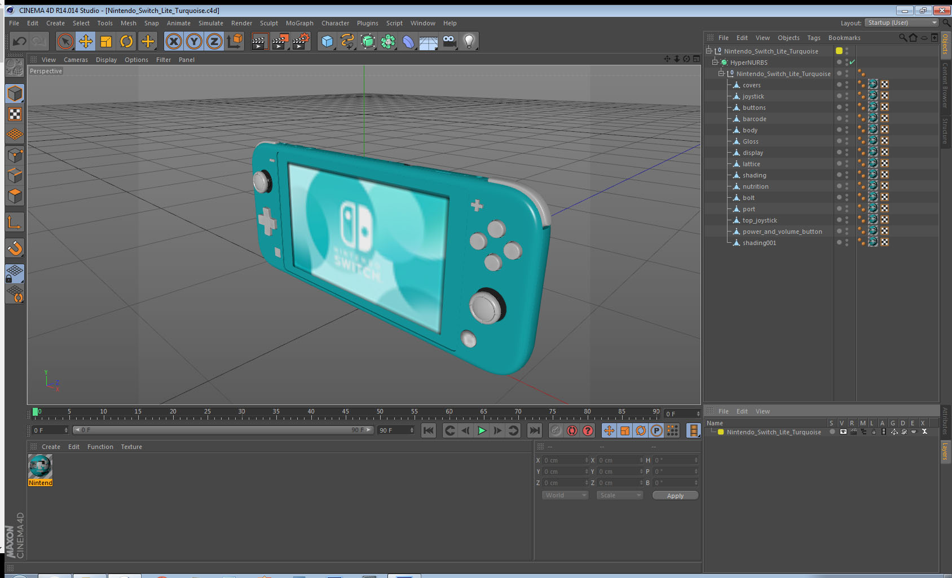Select the Live Selection tool
This screenshot has width=952, height=578.
65,41
